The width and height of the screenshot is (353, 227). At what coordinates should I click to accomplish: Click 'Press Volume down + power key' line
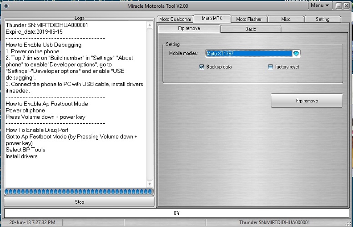tap(45, 117)
